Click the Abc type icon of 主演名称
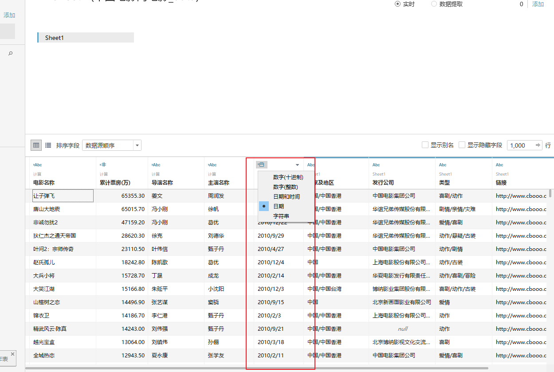The width and height of the screenshot is (554, 372). coord(212,165)
